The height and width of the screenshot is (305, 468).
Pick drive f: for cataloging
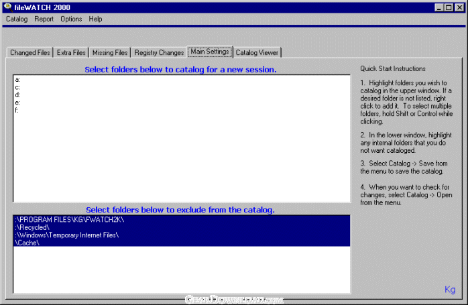click(182, 111)
